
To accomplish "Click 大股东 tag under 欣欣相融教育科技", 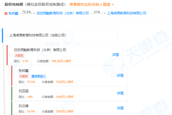I will (x=19, y=55).
